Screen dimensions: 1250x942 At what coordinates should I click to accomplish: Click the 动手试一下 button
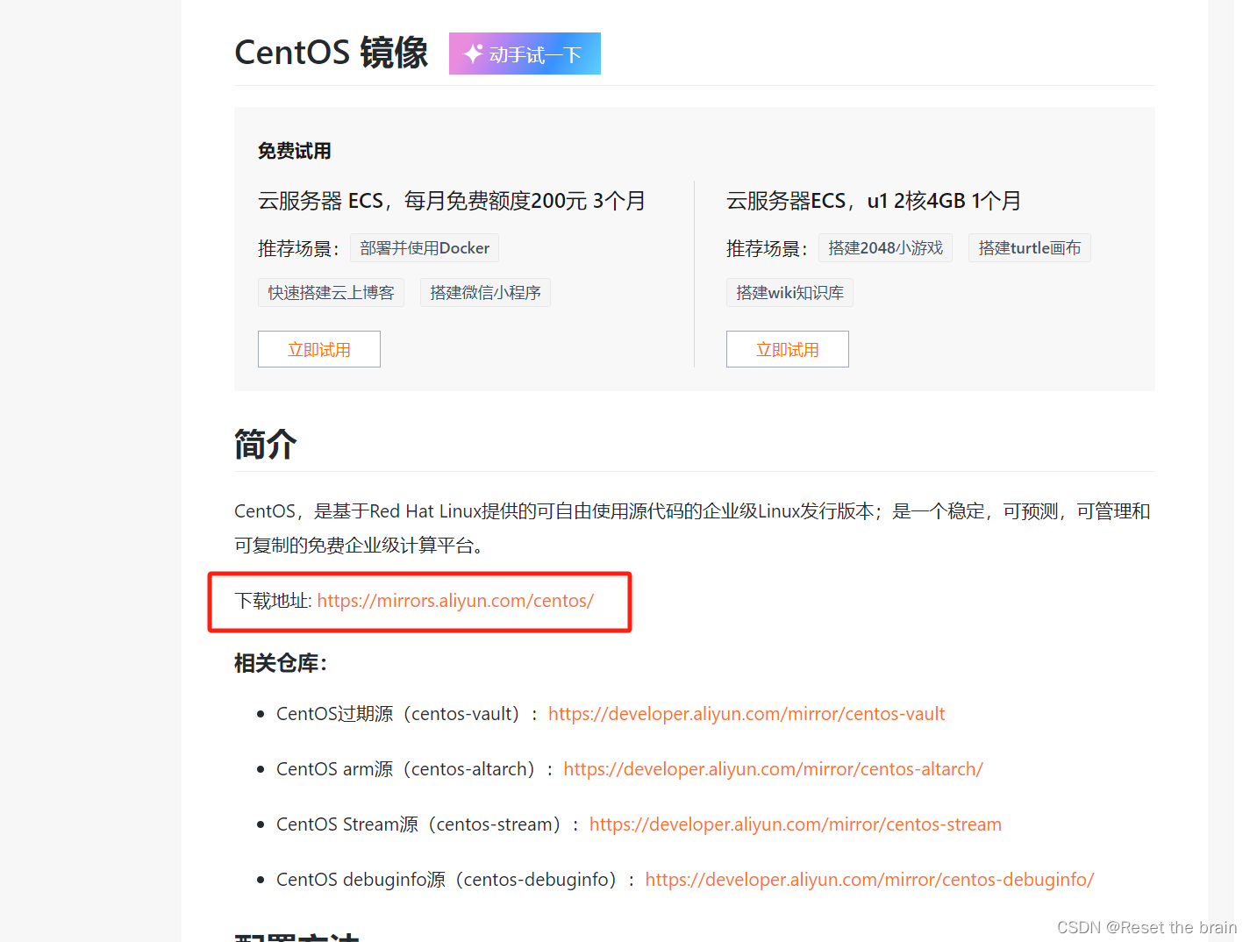pos(525,54)
